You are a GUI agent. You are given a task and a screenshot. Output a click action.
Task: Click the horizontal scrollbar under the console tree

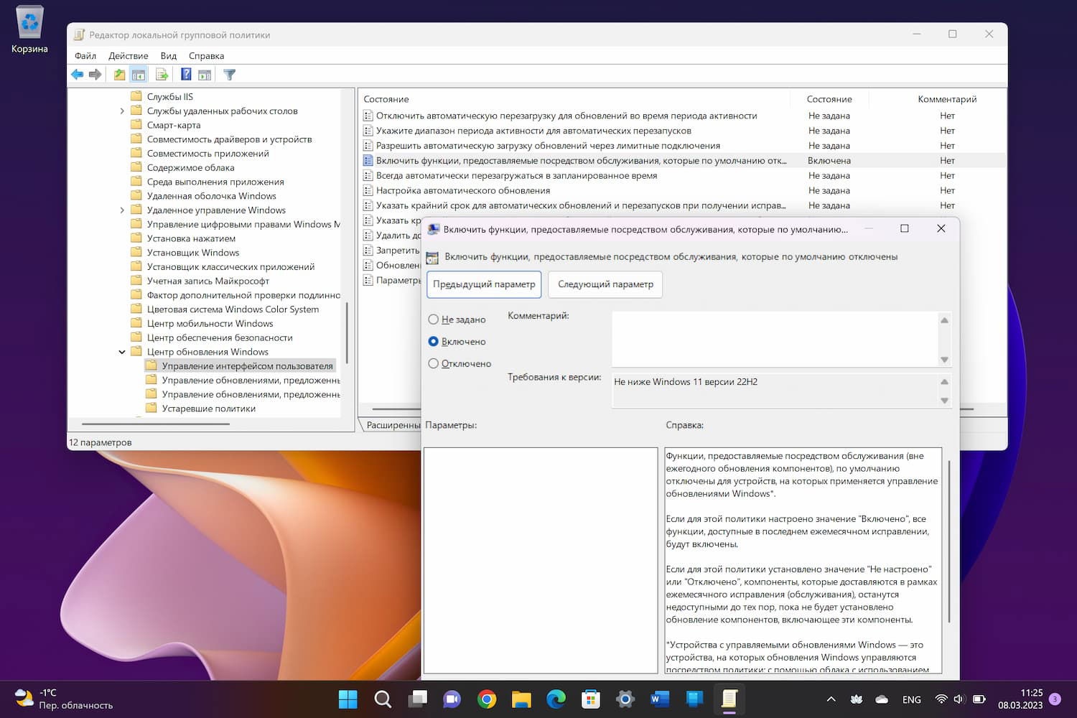(156, 424)
